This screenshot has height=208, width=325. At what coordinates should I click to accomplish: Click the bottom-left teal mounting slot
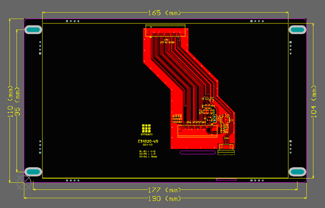pos(33,172)
